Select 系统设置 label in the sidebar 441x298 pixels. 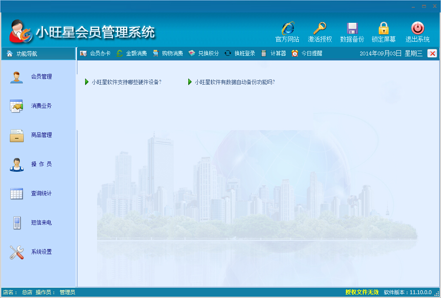point(41,252)
